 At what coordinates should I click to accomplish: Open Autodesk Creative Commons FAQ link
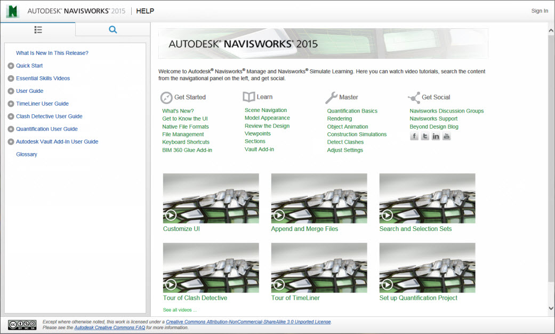click(110, 328)
